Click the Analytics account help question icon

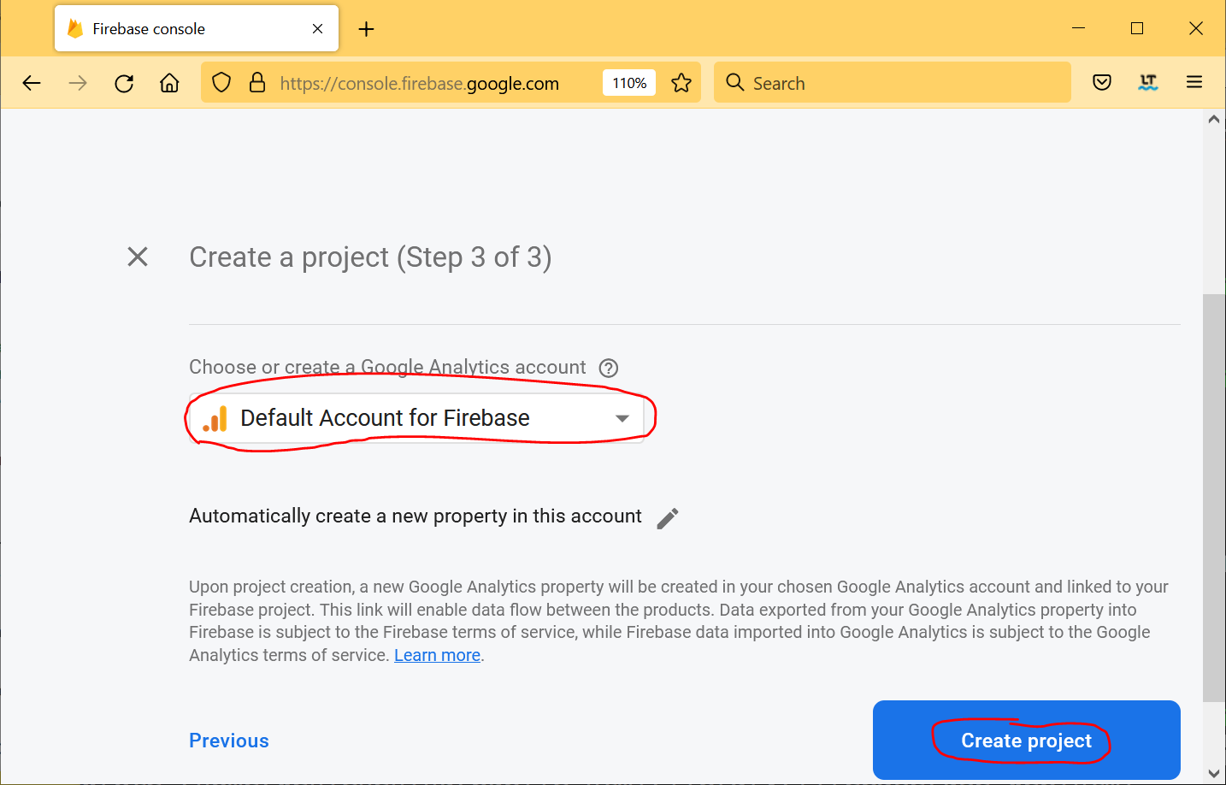tap(609, 368)
